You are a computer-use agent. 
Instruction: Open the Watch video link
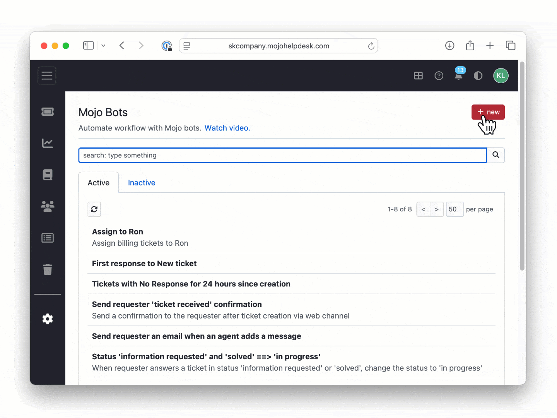(x=227, y=128)
